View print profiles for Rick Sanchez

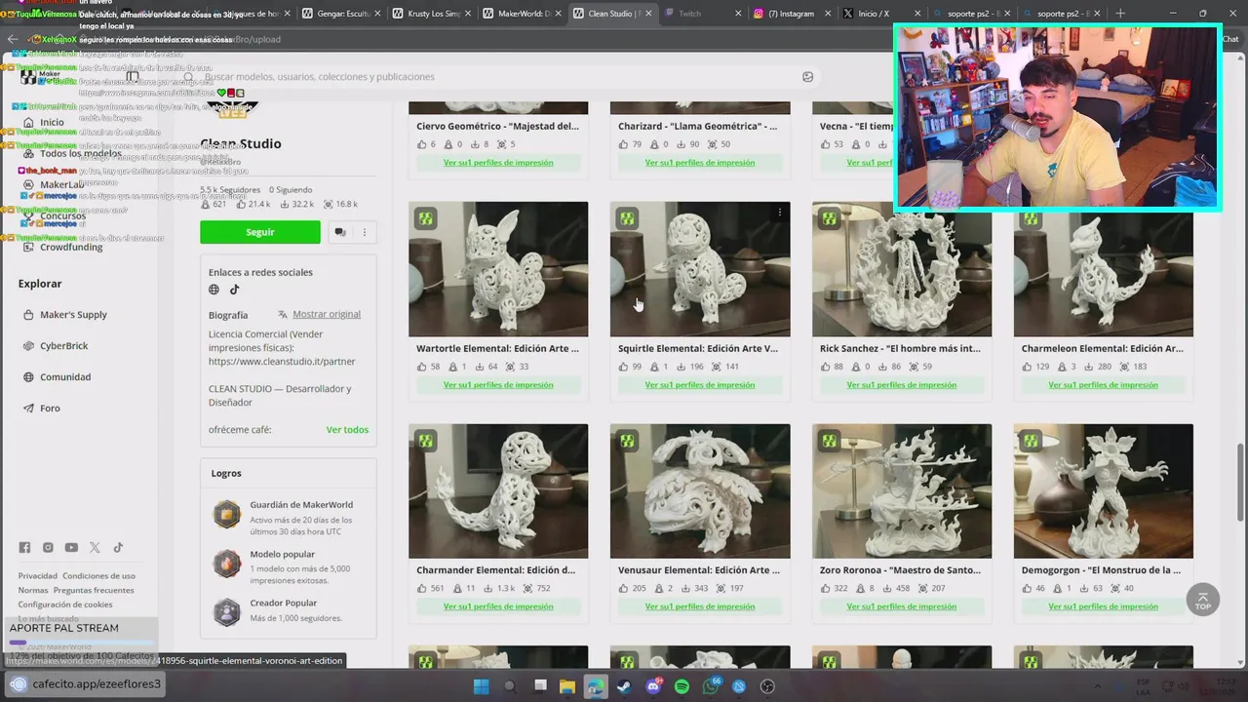[x=902, y=385]
